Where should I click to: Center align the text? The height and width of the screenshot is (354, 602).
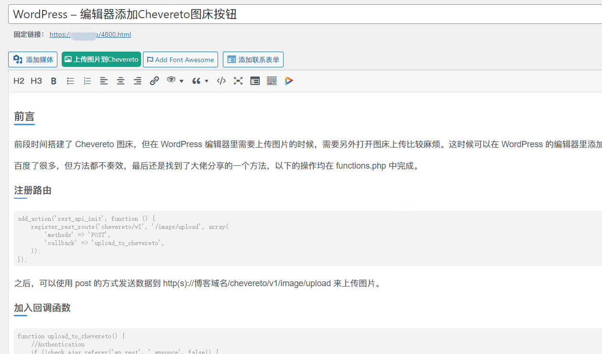[120, 81]
